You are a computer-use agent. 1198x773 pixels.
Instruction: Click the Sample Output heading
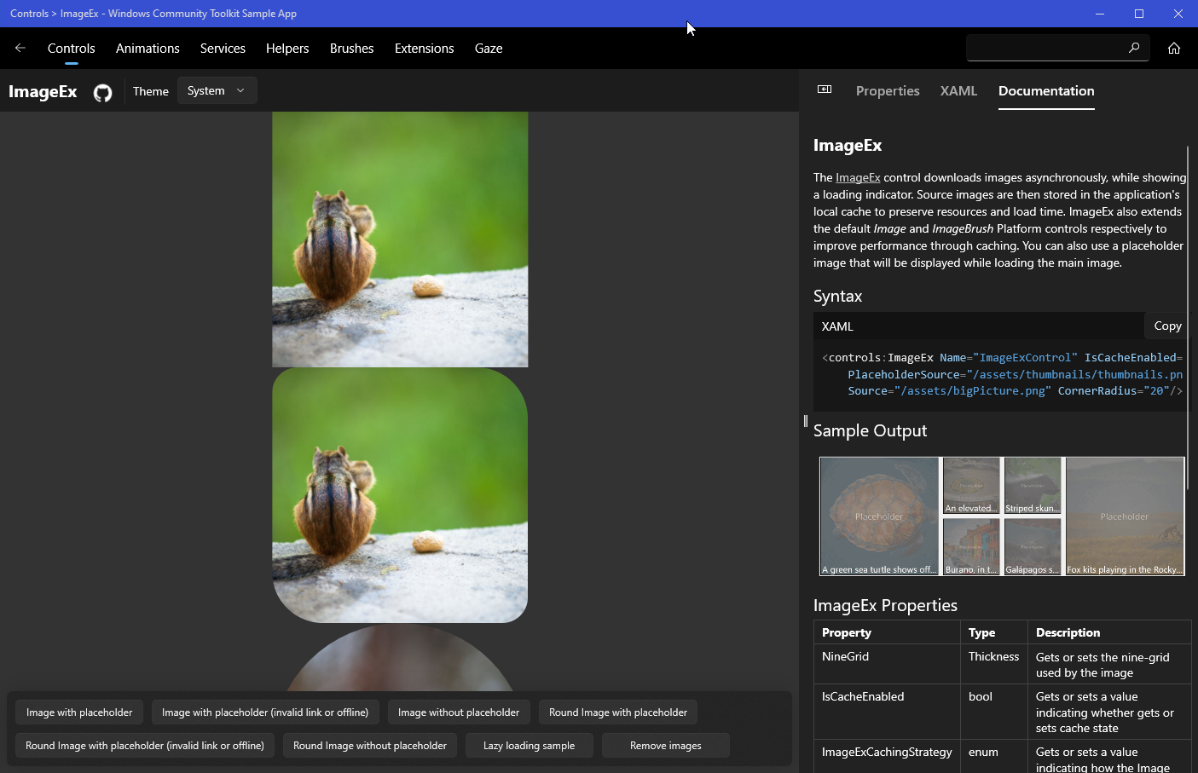click(x=870, y=431)
